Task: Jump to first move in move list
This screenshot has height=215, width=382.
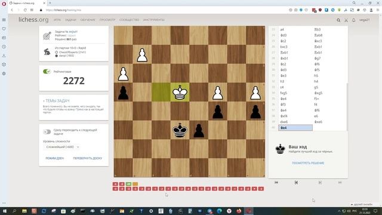Action: tap(276, 183)
